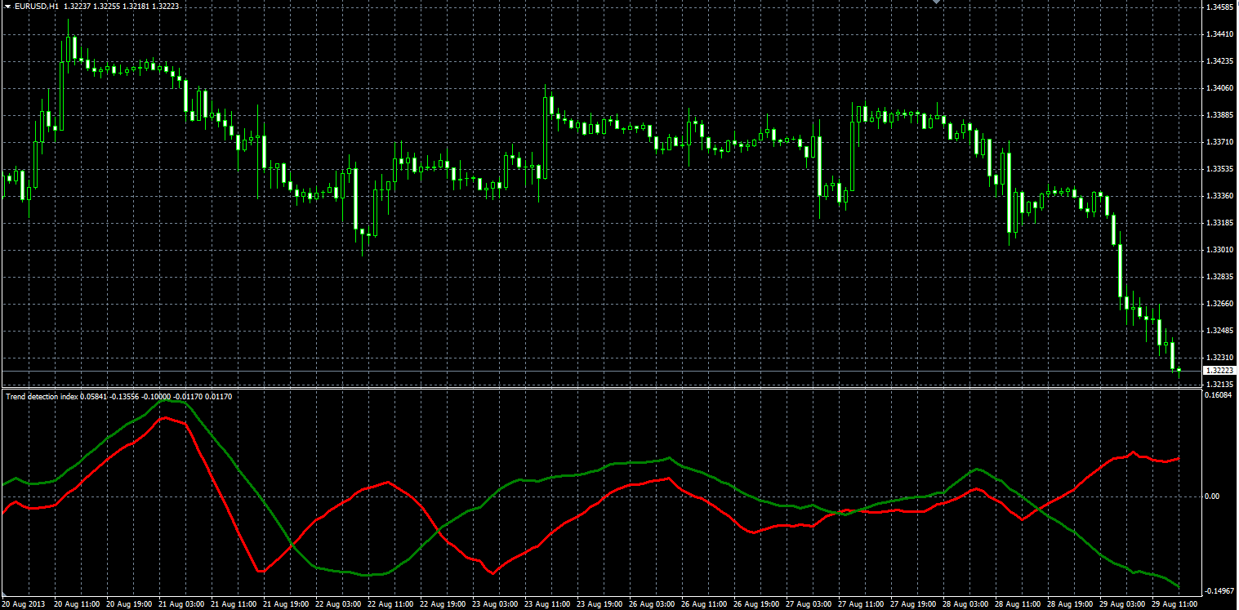This screenshot has height=610, width=1239.
Task: Click the 20 Aug 2013 date label
Action: (x=22, y=604)
